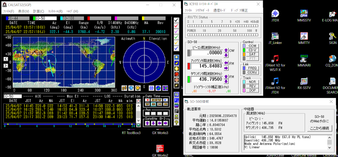Click the SO-50 satellite label with green swatch

click(x=45, y=18)
